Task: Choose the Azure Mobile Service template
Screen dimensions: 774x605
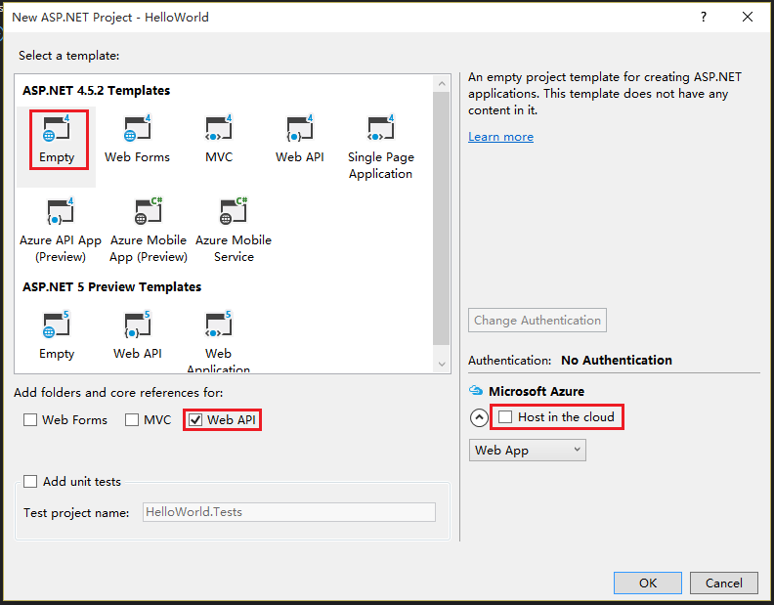Action: click(234, 230)
